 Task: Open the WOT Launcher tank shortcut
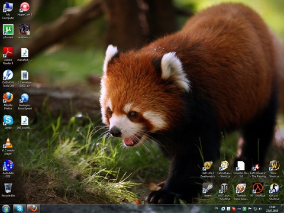224,192
